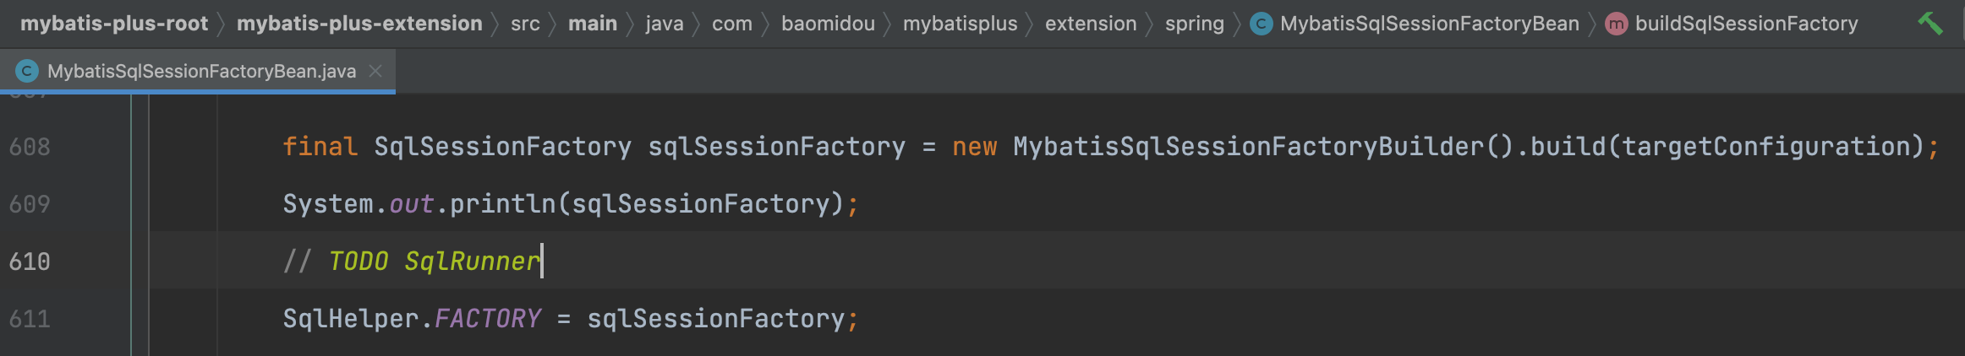Viewport: 1965px width, 356px height.
Task: Select the MybatisSqlSessionFactoryBean.java editor tab
Action: pyautogui.click(x=201, y=72)
